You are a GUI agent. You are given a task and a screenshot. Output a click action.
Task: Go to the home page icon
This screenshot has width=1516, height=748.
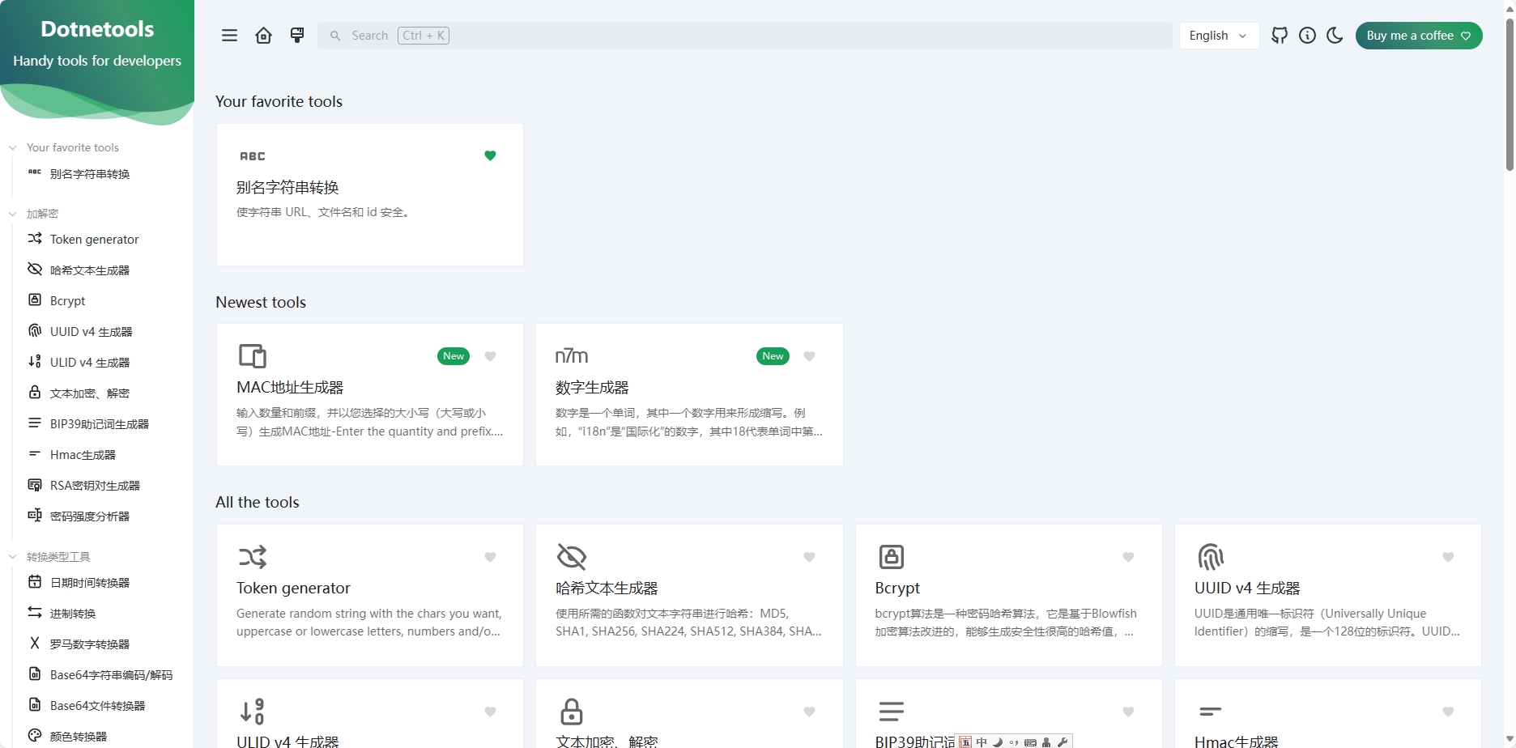point(264,36)
